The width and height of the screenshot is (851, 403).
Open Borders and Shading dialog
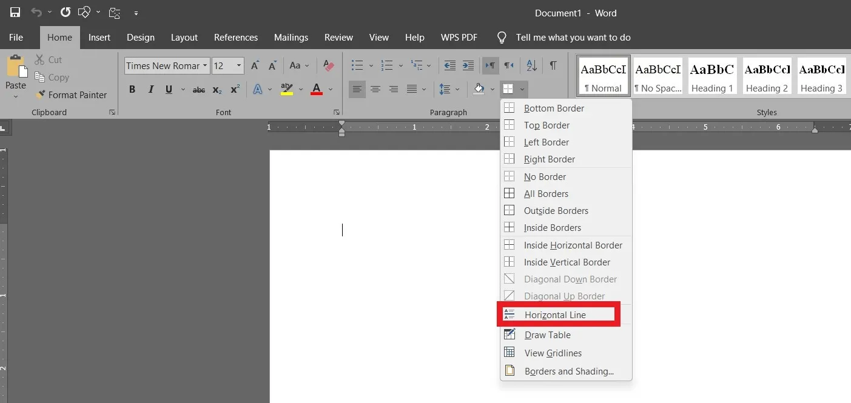tap(569, 371)
